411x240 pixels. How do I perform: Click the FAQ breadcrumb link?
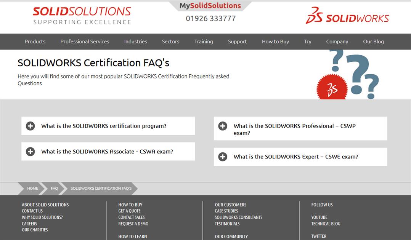(54, 188)
